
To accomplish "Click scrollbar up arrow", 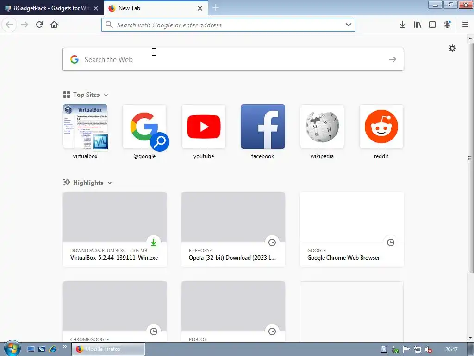I will point(470,38).
